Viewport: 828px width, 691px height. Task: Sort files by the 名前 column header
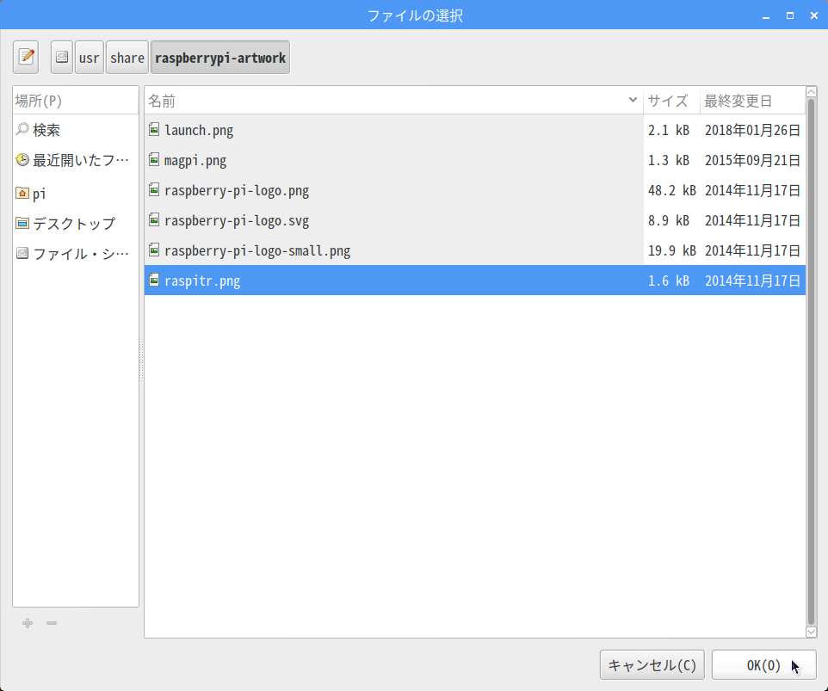(x=393, y=101)
